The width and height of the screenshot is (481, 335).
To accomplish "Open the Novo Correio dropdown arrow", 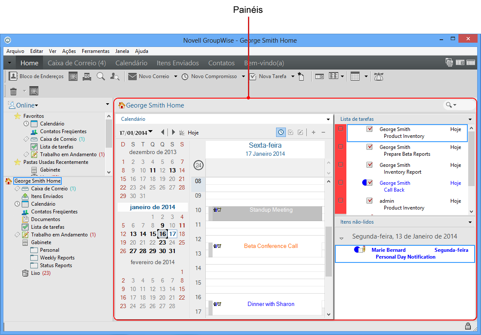I will (176, 76).
